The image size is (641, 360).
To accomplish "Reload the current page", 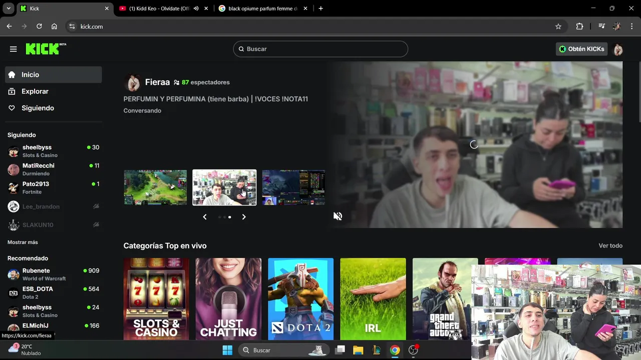I will click(39, 26).
